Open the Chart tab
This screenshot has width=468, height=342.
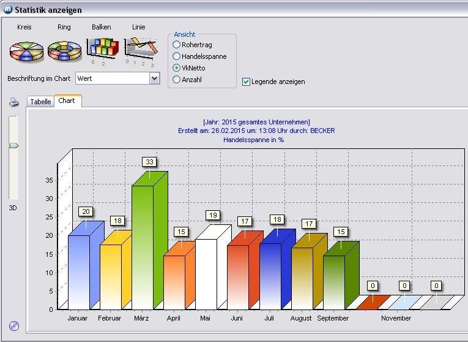[67, 101]
